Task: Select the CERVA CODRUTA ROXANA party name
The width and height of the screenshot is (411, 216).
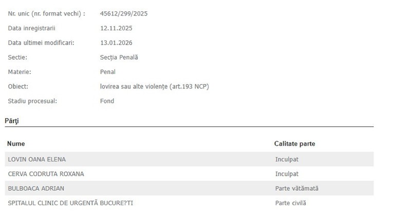Action: pos(46,174)
